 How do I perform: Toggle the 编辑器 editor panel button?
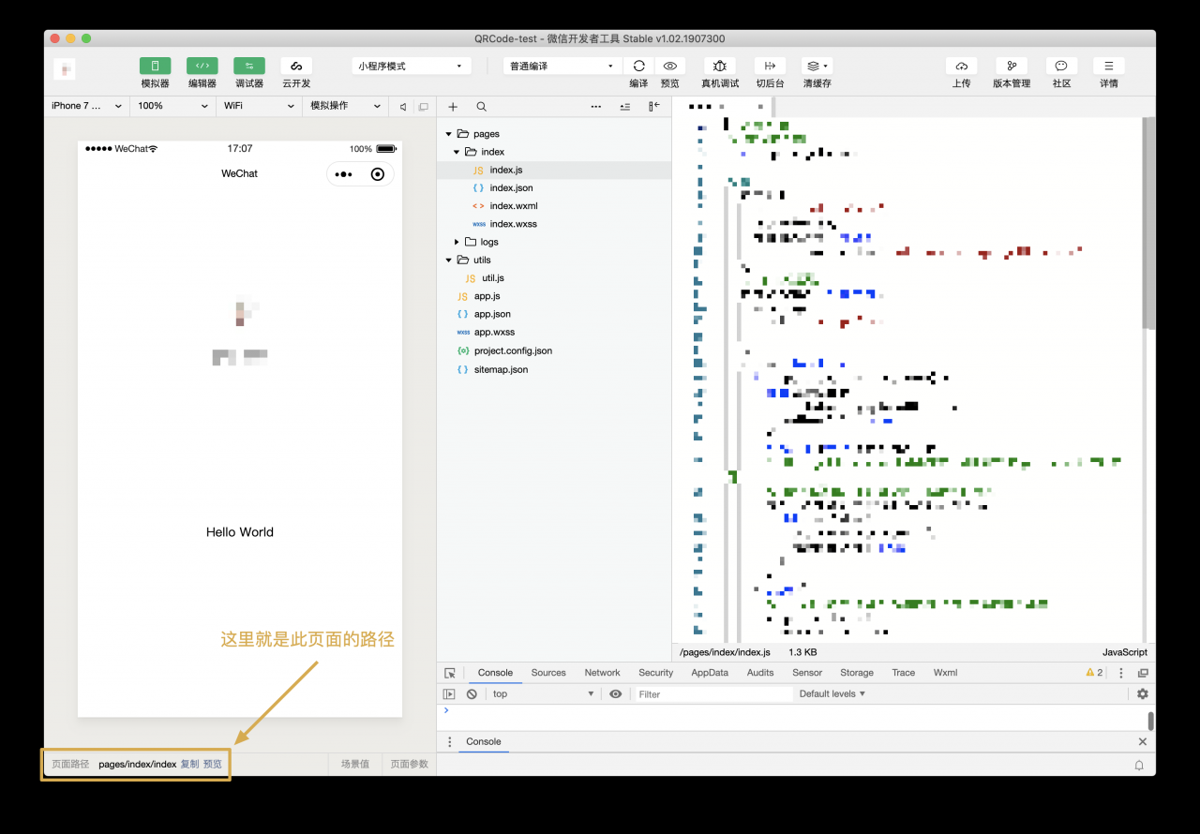[x=202, y=66]
